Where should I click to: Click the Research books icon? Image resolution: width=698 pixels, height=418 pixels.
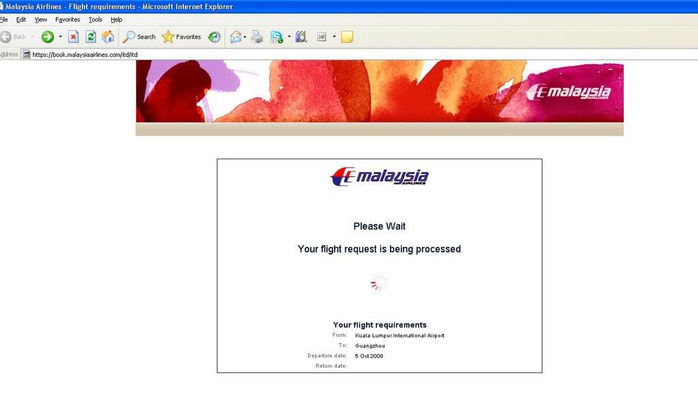pos(301,37)
